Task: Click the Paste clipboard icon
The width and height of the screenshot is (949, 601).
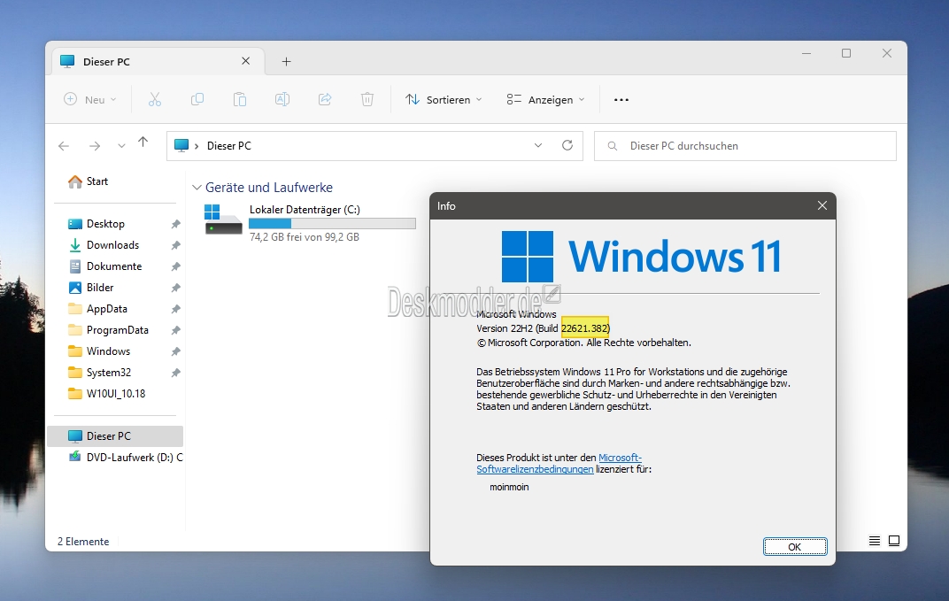Action: (240, 99)
